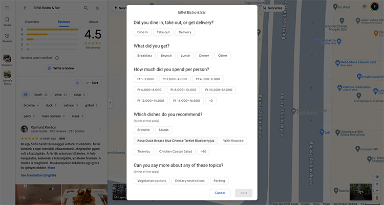This screenshot has width=384, height=205.
Task: Click the Lidl store map pin
Action: point(322,132)
